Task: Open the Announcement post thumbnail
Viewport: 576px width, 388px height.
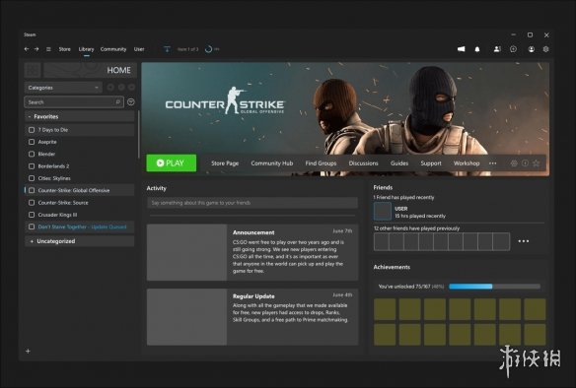Action: pyautogui.click(x=187, y=253)
